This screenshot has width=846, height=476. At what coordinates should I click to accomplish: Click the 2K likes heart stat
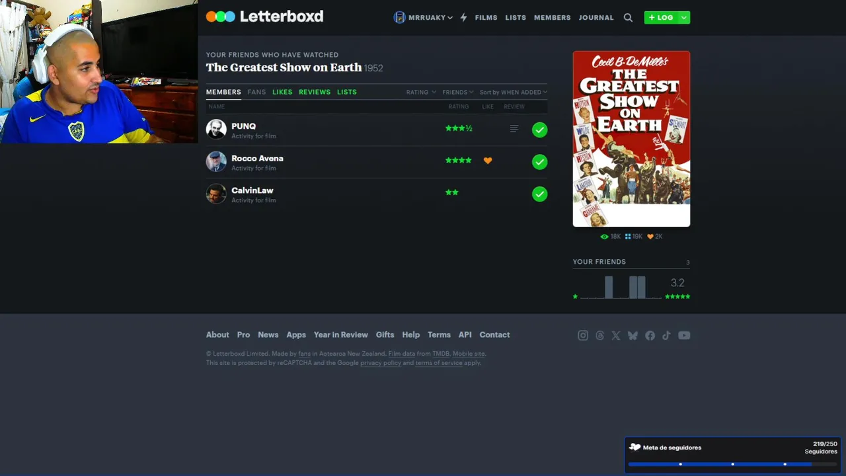point(654,236)
